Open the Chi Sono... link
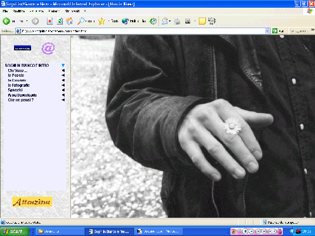The image size is (315, 236). (x=18, y=70)
